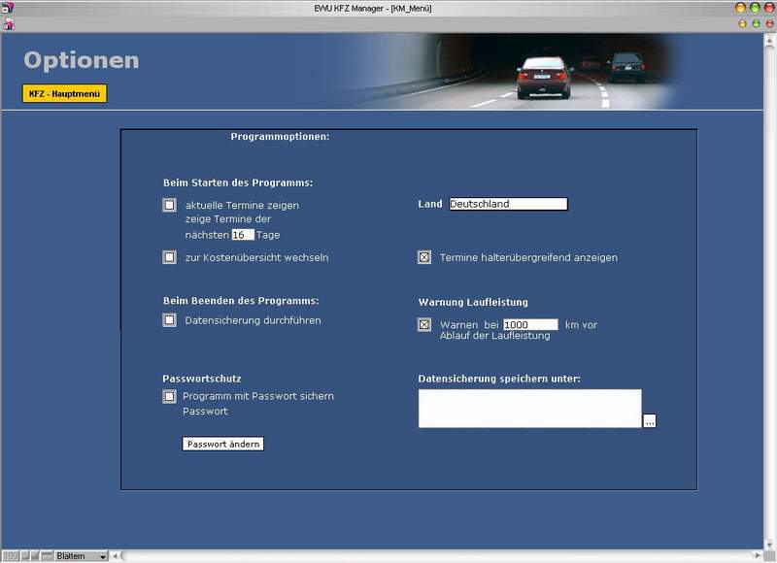Toggle 'zur Kostenübersicht wechseln' checkbox
This screenshot has height=563, width=777.
coord(169,257)
